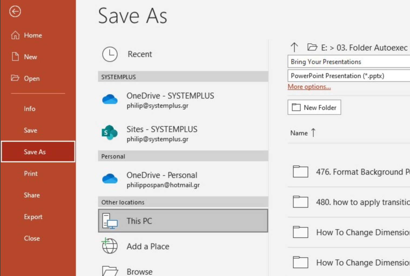Open folder 476. Format Background
This screenshot has height=276, width=410.
coord(349,172)
